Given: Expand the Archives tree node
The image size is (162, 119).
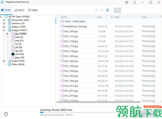Looking at the screenshot, I should point(4,24).
